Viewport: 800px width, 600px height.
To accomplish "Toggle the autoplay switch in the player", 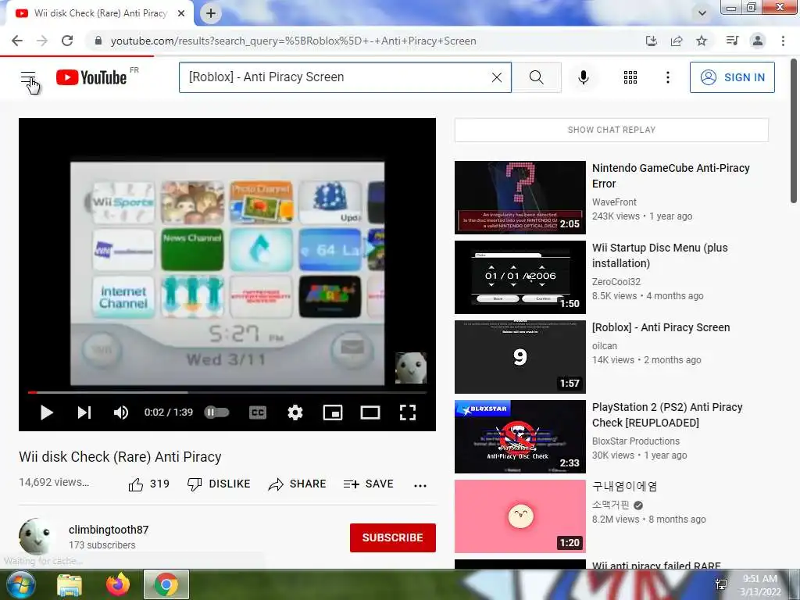I will coord(217,412).
